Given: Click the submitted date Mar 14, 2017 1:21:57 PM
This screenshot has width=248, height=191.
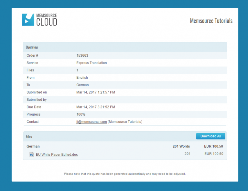Looking at the screenshot, I should (x=96, y=92).
